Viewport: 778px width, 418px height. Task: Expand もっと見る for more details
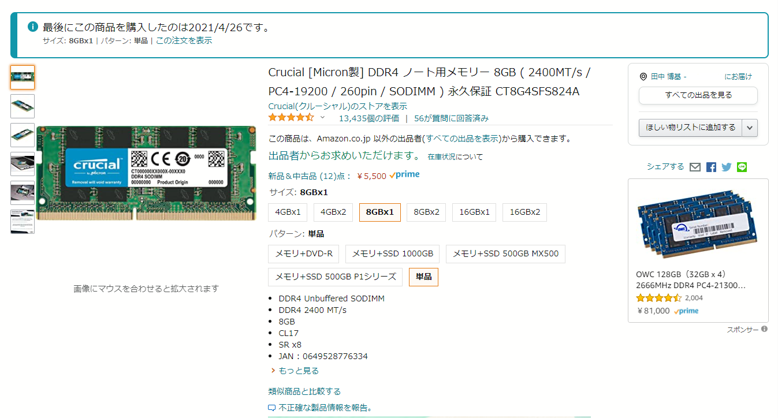click(298, 371)
